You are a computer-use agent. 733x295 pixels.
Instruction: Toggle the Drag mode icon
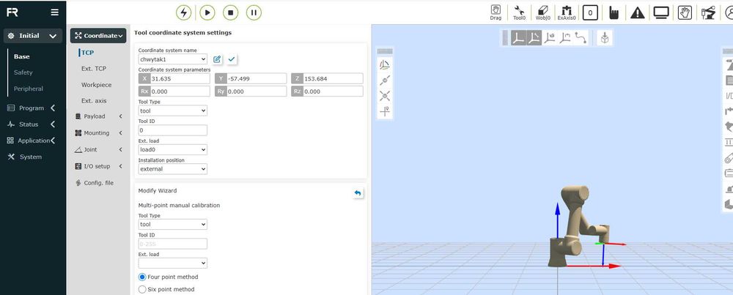click(496, 12)
